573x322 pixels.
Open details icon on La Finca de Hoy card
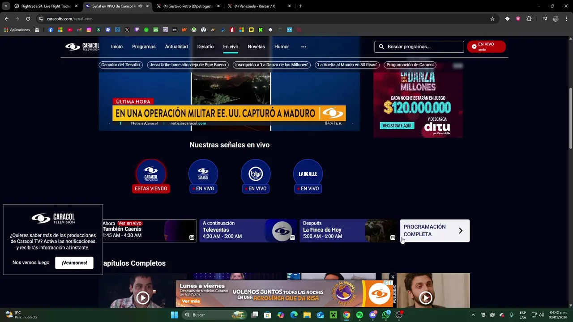coord(393,237)
